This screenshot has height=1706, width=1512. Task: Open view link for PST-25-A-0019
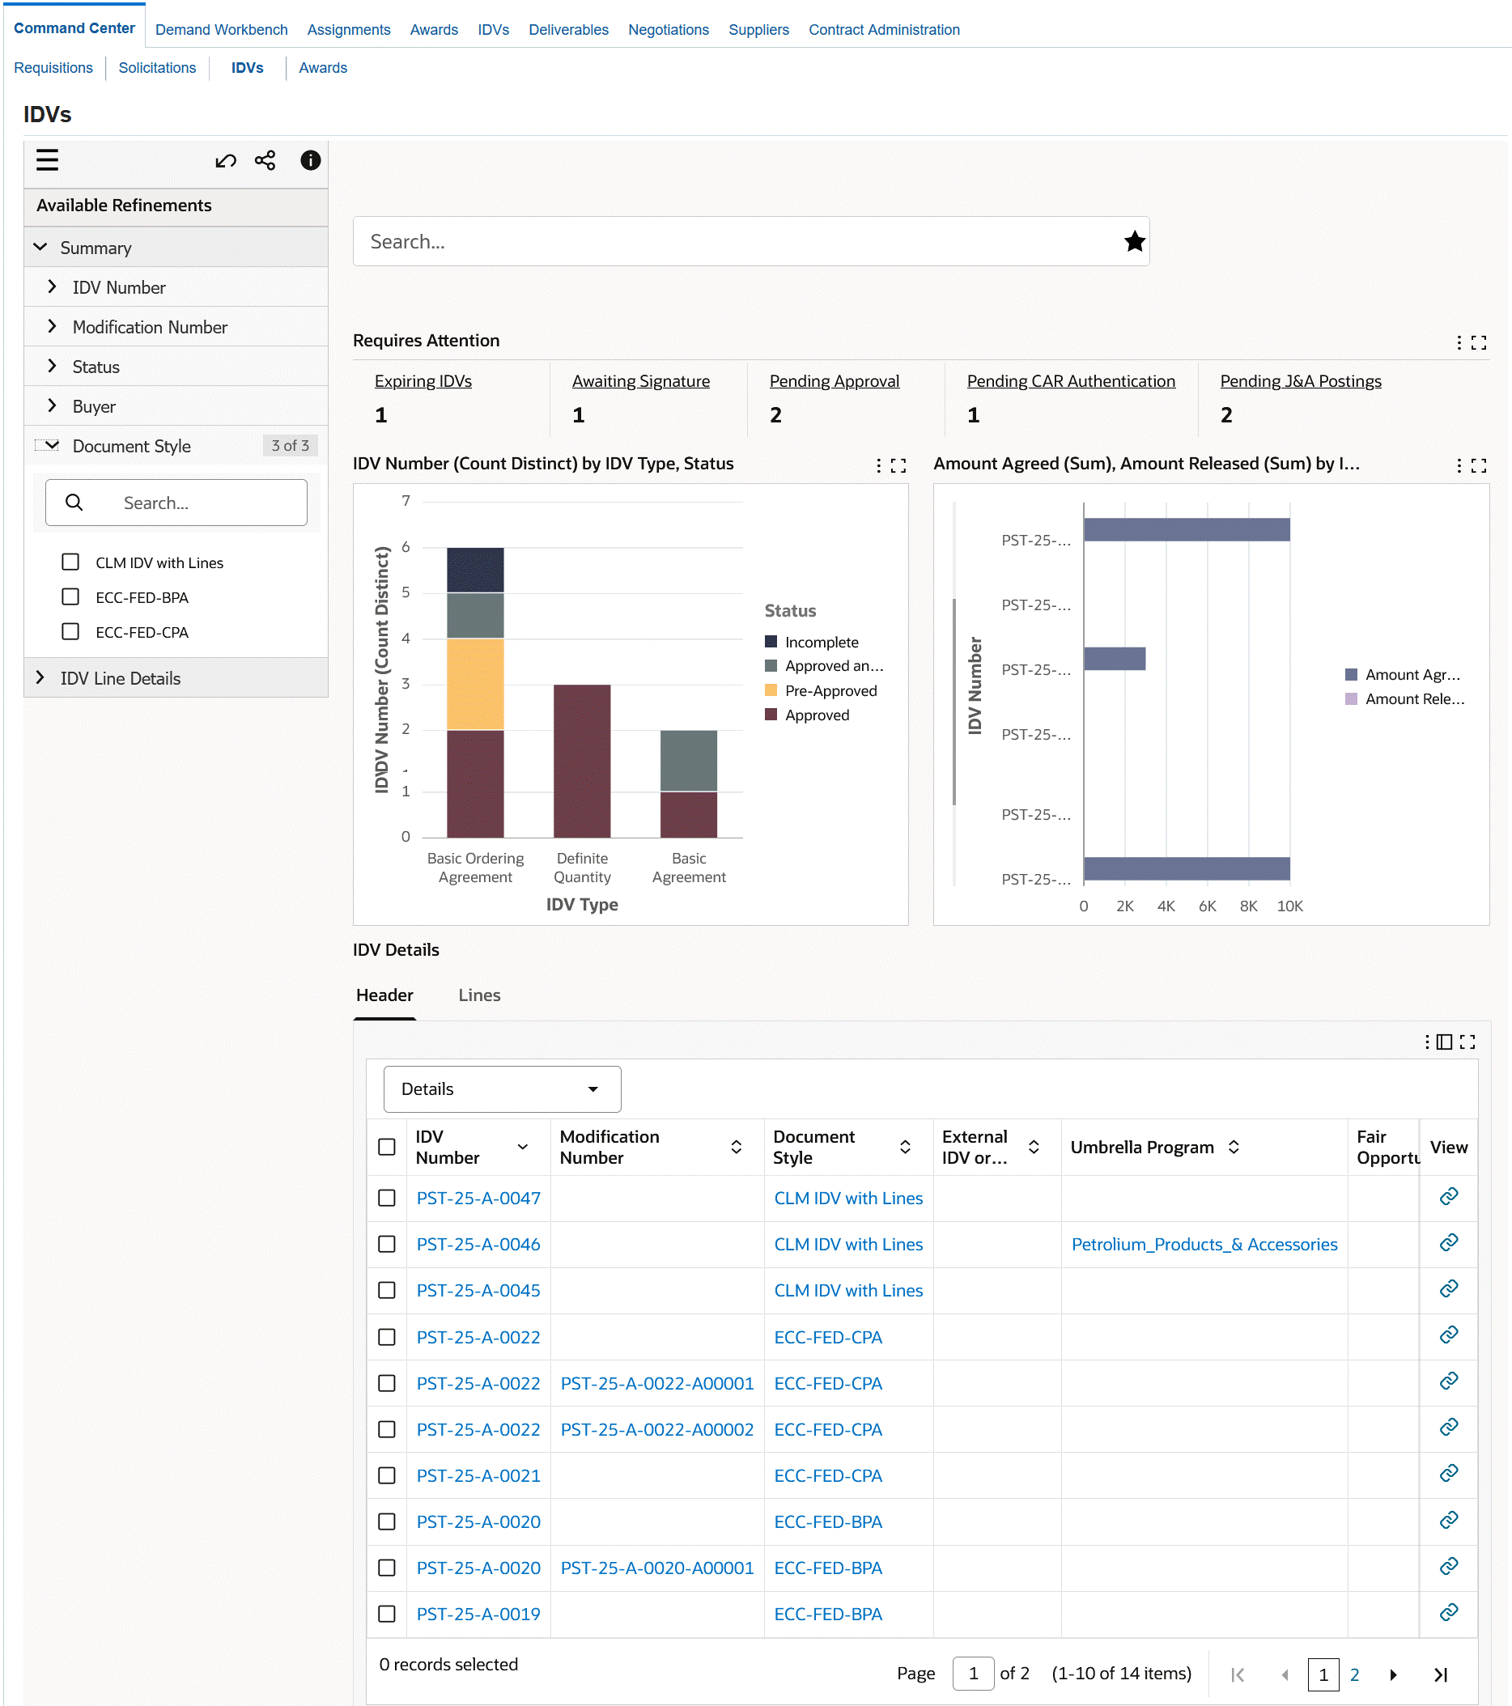pos(1449,1612)
